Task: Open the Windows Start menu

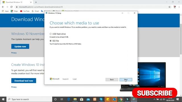Action: click(x=3, y=99)
